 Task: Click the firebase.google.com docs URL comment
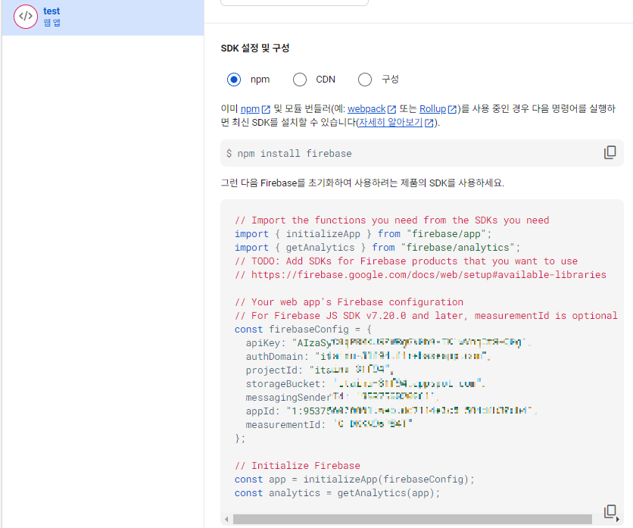(421, 275)
